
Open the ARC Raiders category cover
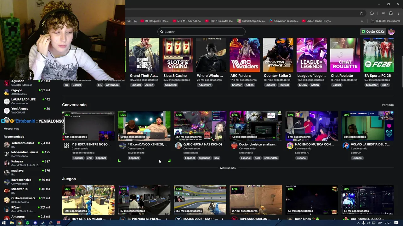tap(245, 55)
